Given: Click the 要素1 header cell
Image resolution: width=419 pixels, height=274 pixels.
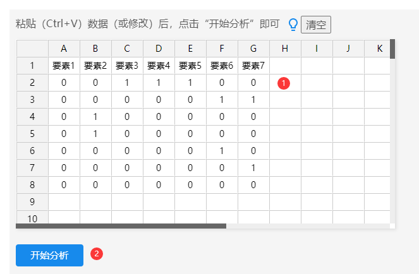Looking at the screenshot, I should [64, 66].
